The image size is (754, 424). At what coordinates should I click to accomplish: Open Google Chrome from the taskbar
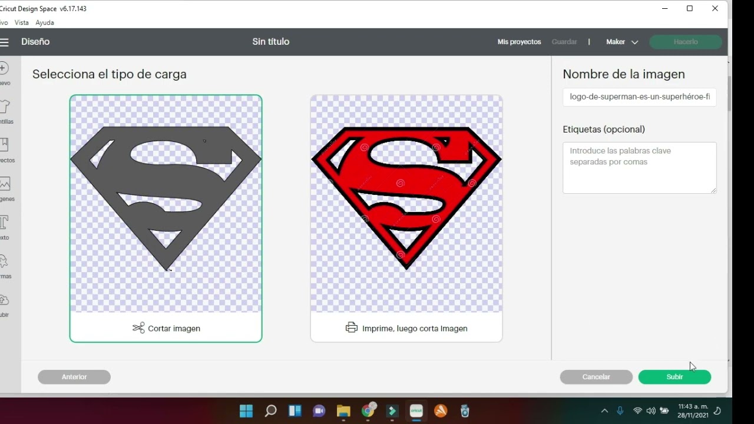(x=368, y=410)
